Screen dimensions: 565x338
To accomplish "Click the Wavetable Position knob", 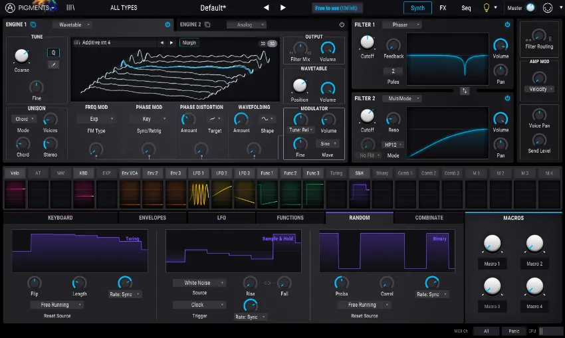I will pyautogui.click(x=299, y=86).
